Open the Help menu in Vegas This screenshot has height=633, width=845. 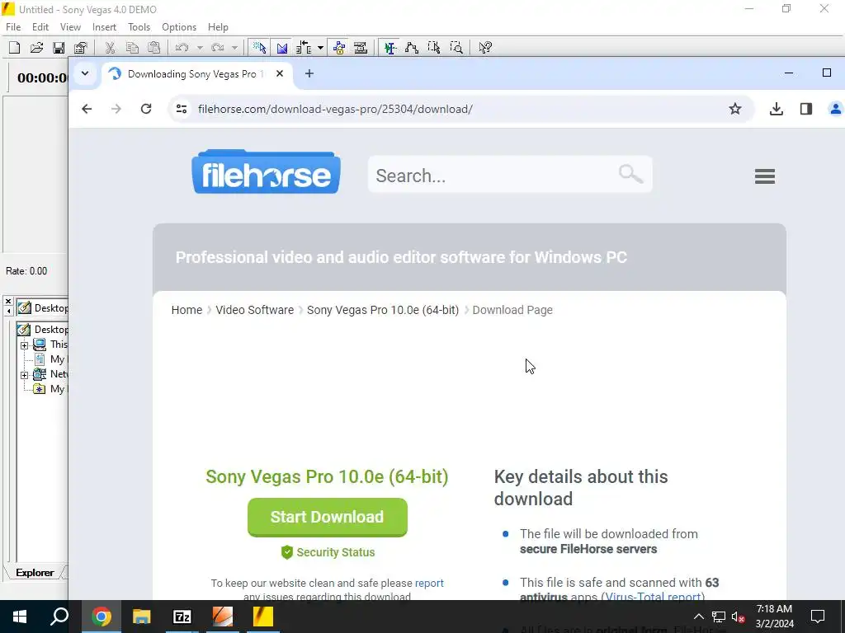[218, 27]
